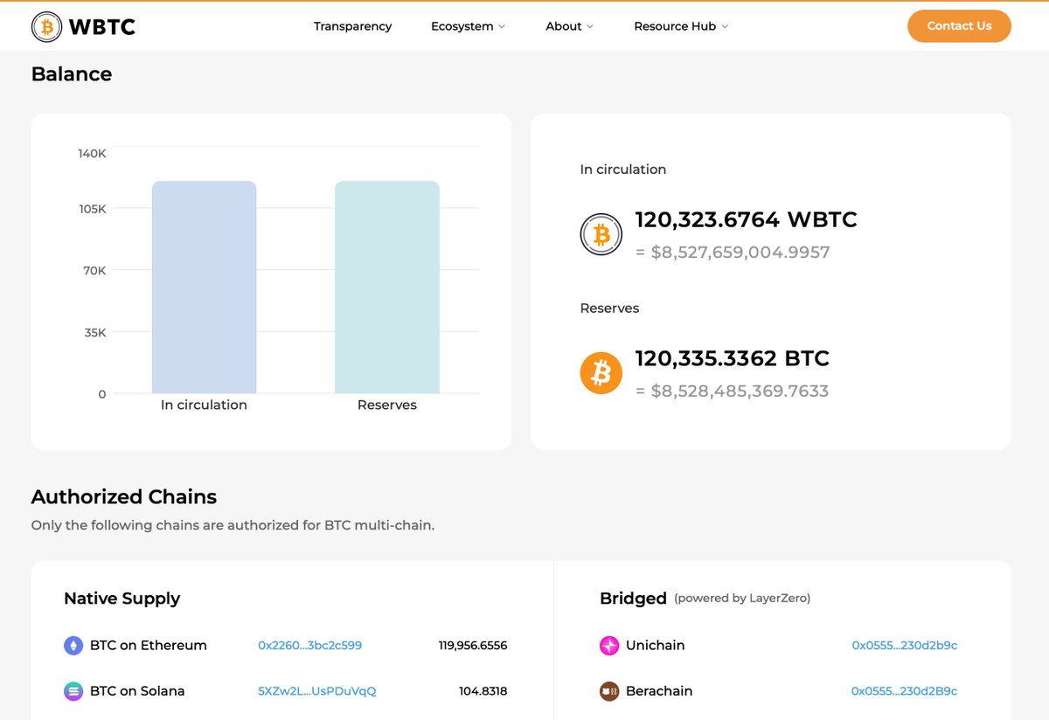Image resolution: width=1049 pixels, height=720 pixels.
Task: Click the 104.8318 Solana supply value
Action: click(x=483, y=691)
